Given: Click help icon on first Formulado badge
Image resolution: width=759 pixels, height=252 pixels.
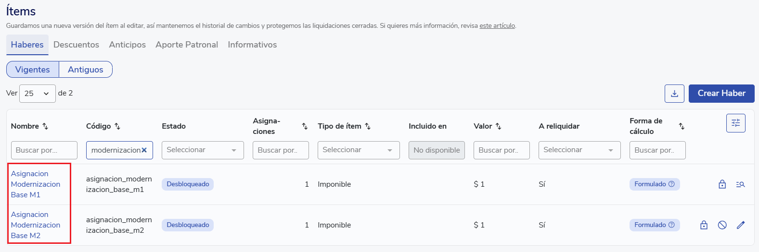Looking at the screenshot, I should point(671,184).
